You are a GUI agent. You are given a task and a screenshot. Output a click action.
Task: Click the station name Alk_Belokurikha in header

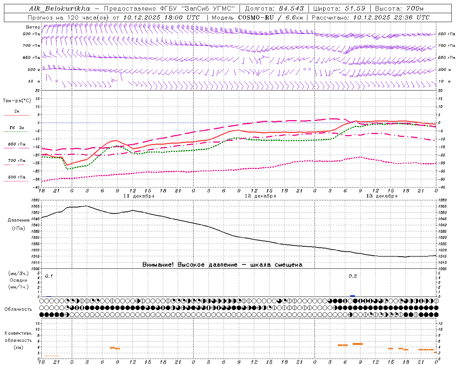(59, 9)
